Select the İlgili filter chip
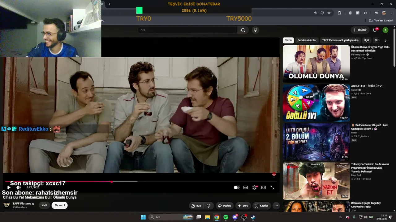 (x=367, y=40)
